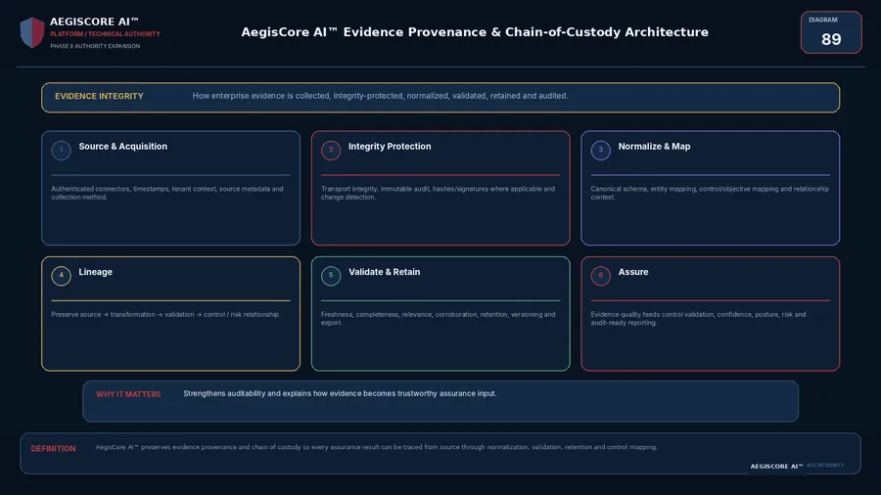
Task: Click the footer 'AEGISCORE AI™' mark
Action: 776,467
